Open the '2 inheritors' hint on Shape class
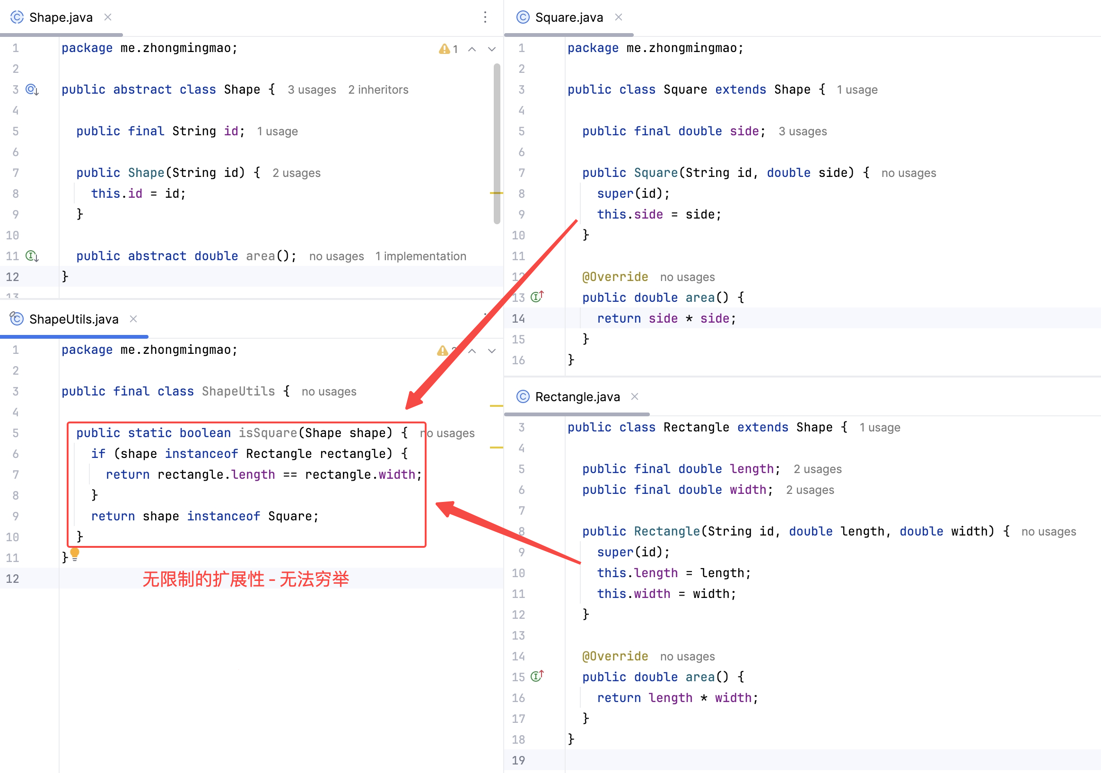 378,90
